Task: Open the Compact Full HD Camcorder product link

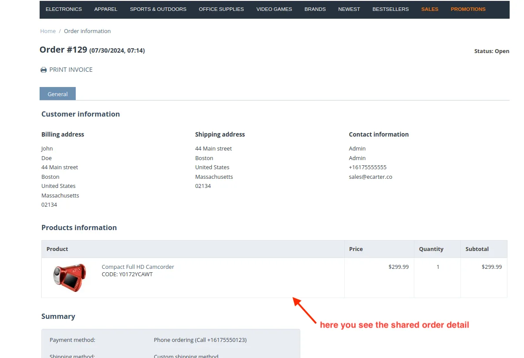Action: click(x=138, y=267)
